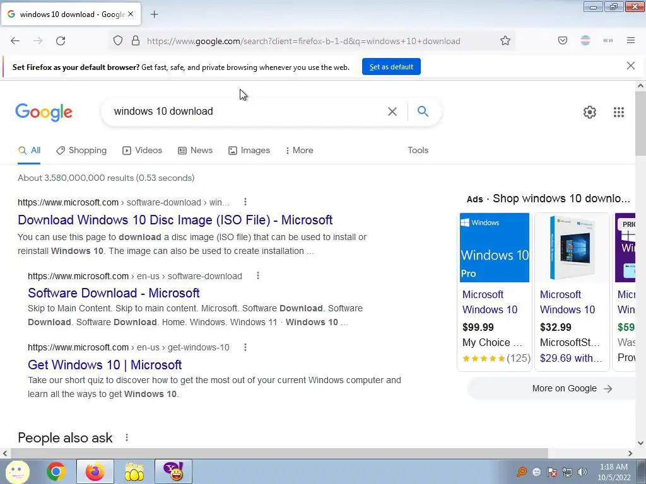
Task: Save page to Pocket
Action: (562, 40)
